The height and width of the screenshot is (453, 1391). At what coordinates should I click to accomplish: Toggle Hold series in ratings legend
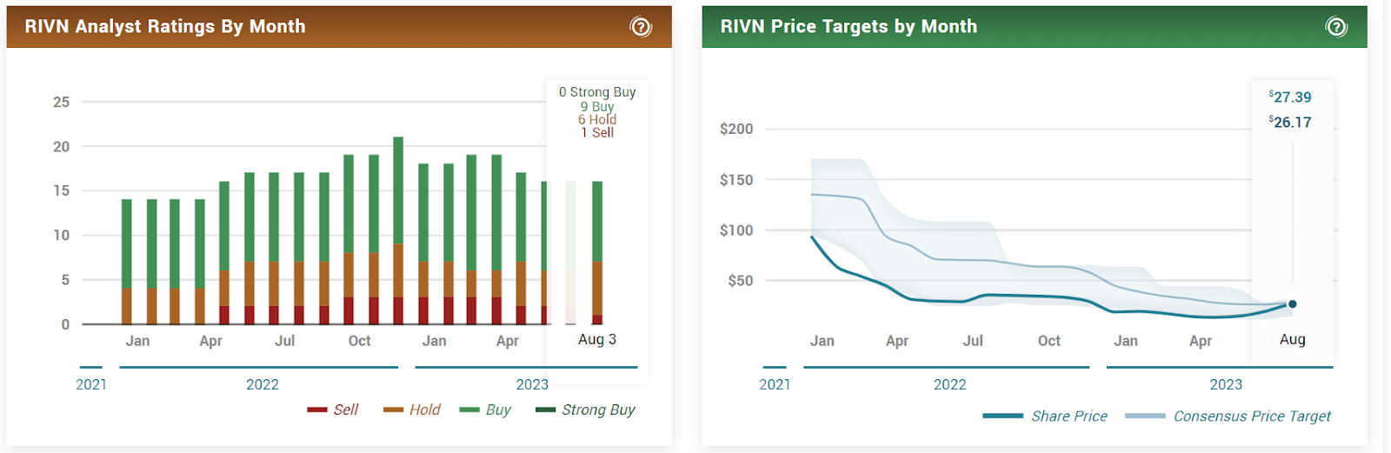coord(412,410)
